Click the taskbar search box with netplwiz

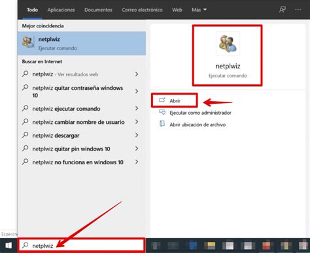pos(82,245)
